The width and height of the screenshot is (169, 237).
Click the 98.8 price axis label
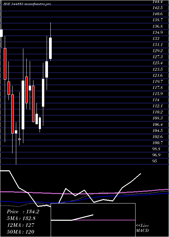[x=156, y=149]
